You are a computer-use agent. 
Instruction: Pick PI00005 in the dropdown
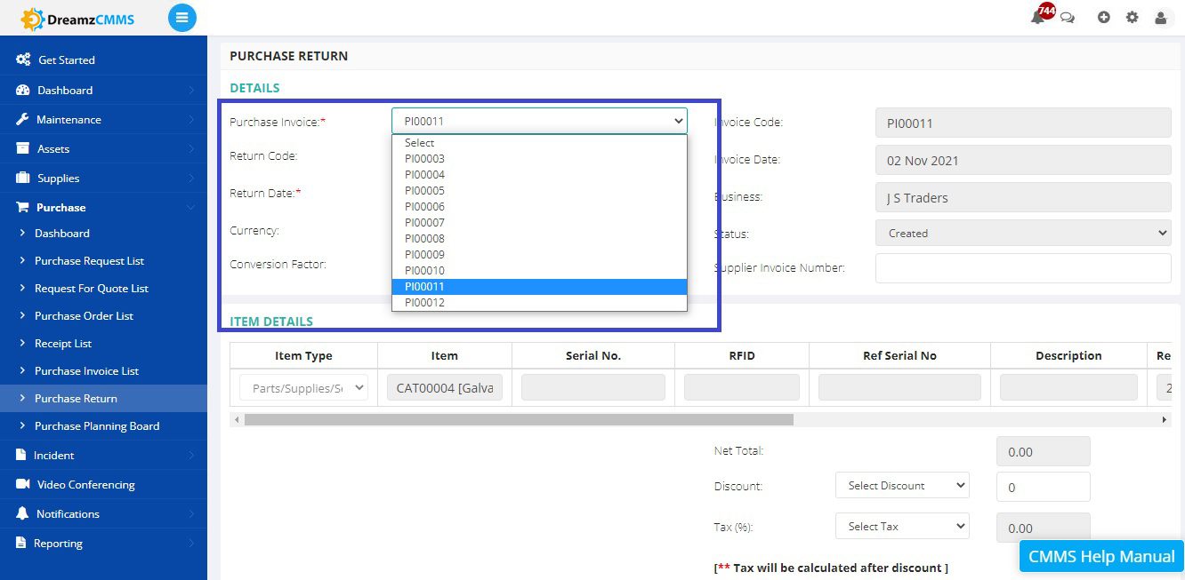coord(539,190)
